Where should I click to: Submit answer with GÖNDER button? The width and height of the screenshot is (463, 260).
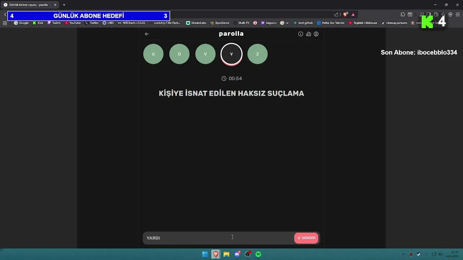306,238
